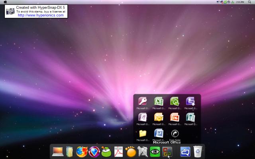The width and height of the screenshot is (255, 159).
Task: Open Microsoft Publisher teal icon in stack
Action: coord(190,117)
